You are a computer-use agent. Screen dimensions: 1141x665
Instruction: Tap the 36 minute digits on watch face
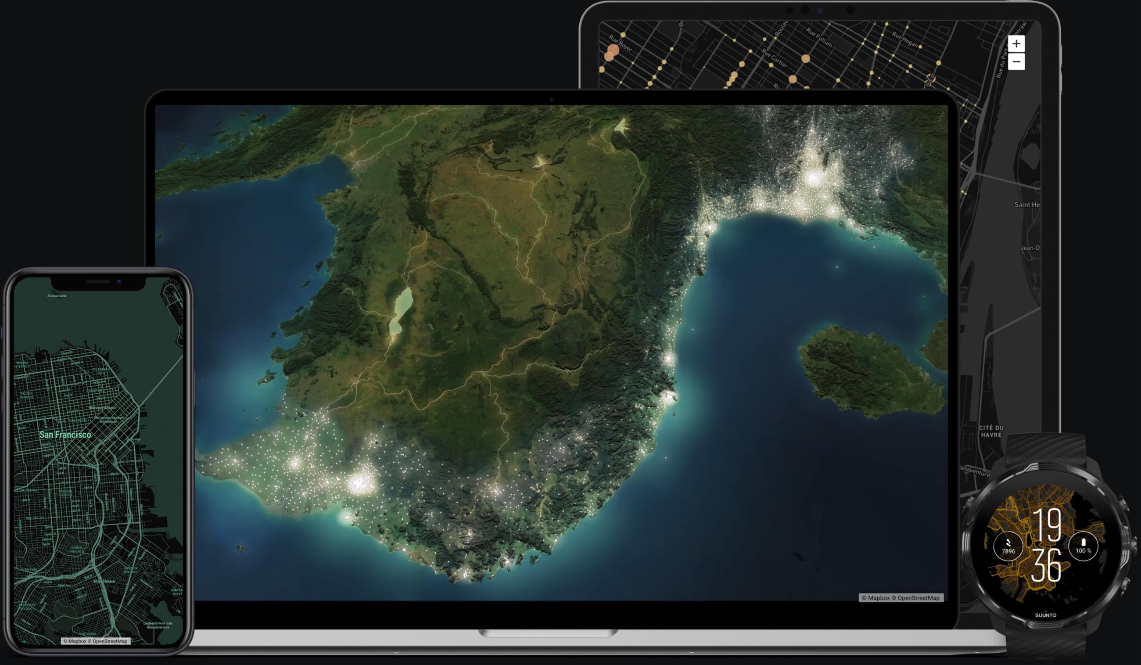tap(1046, 565)
